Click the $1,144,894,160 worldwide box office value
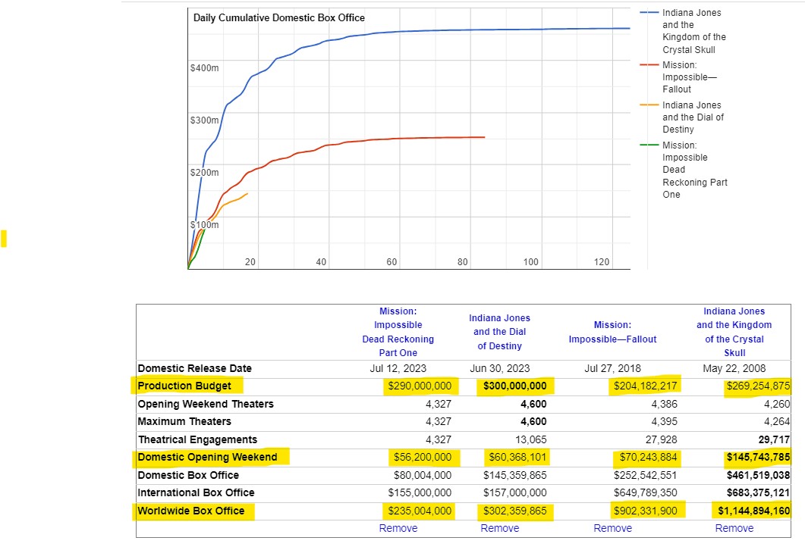The width and height of the screenshot is (805, 547). tap(753, 511)
